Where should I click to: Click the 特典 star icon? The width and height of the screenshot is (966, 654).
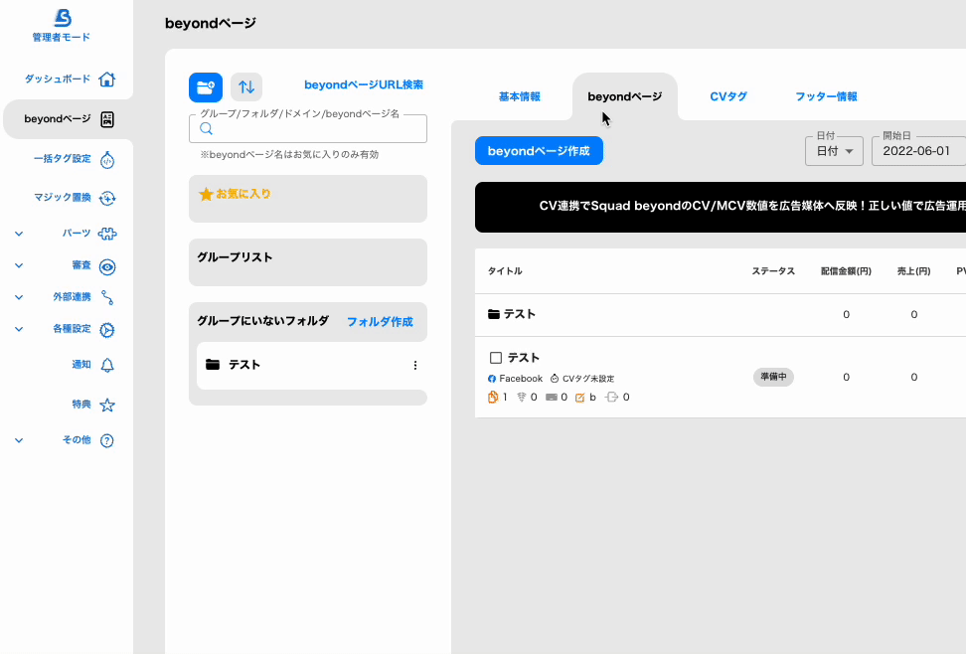click(x=107, y=405)
